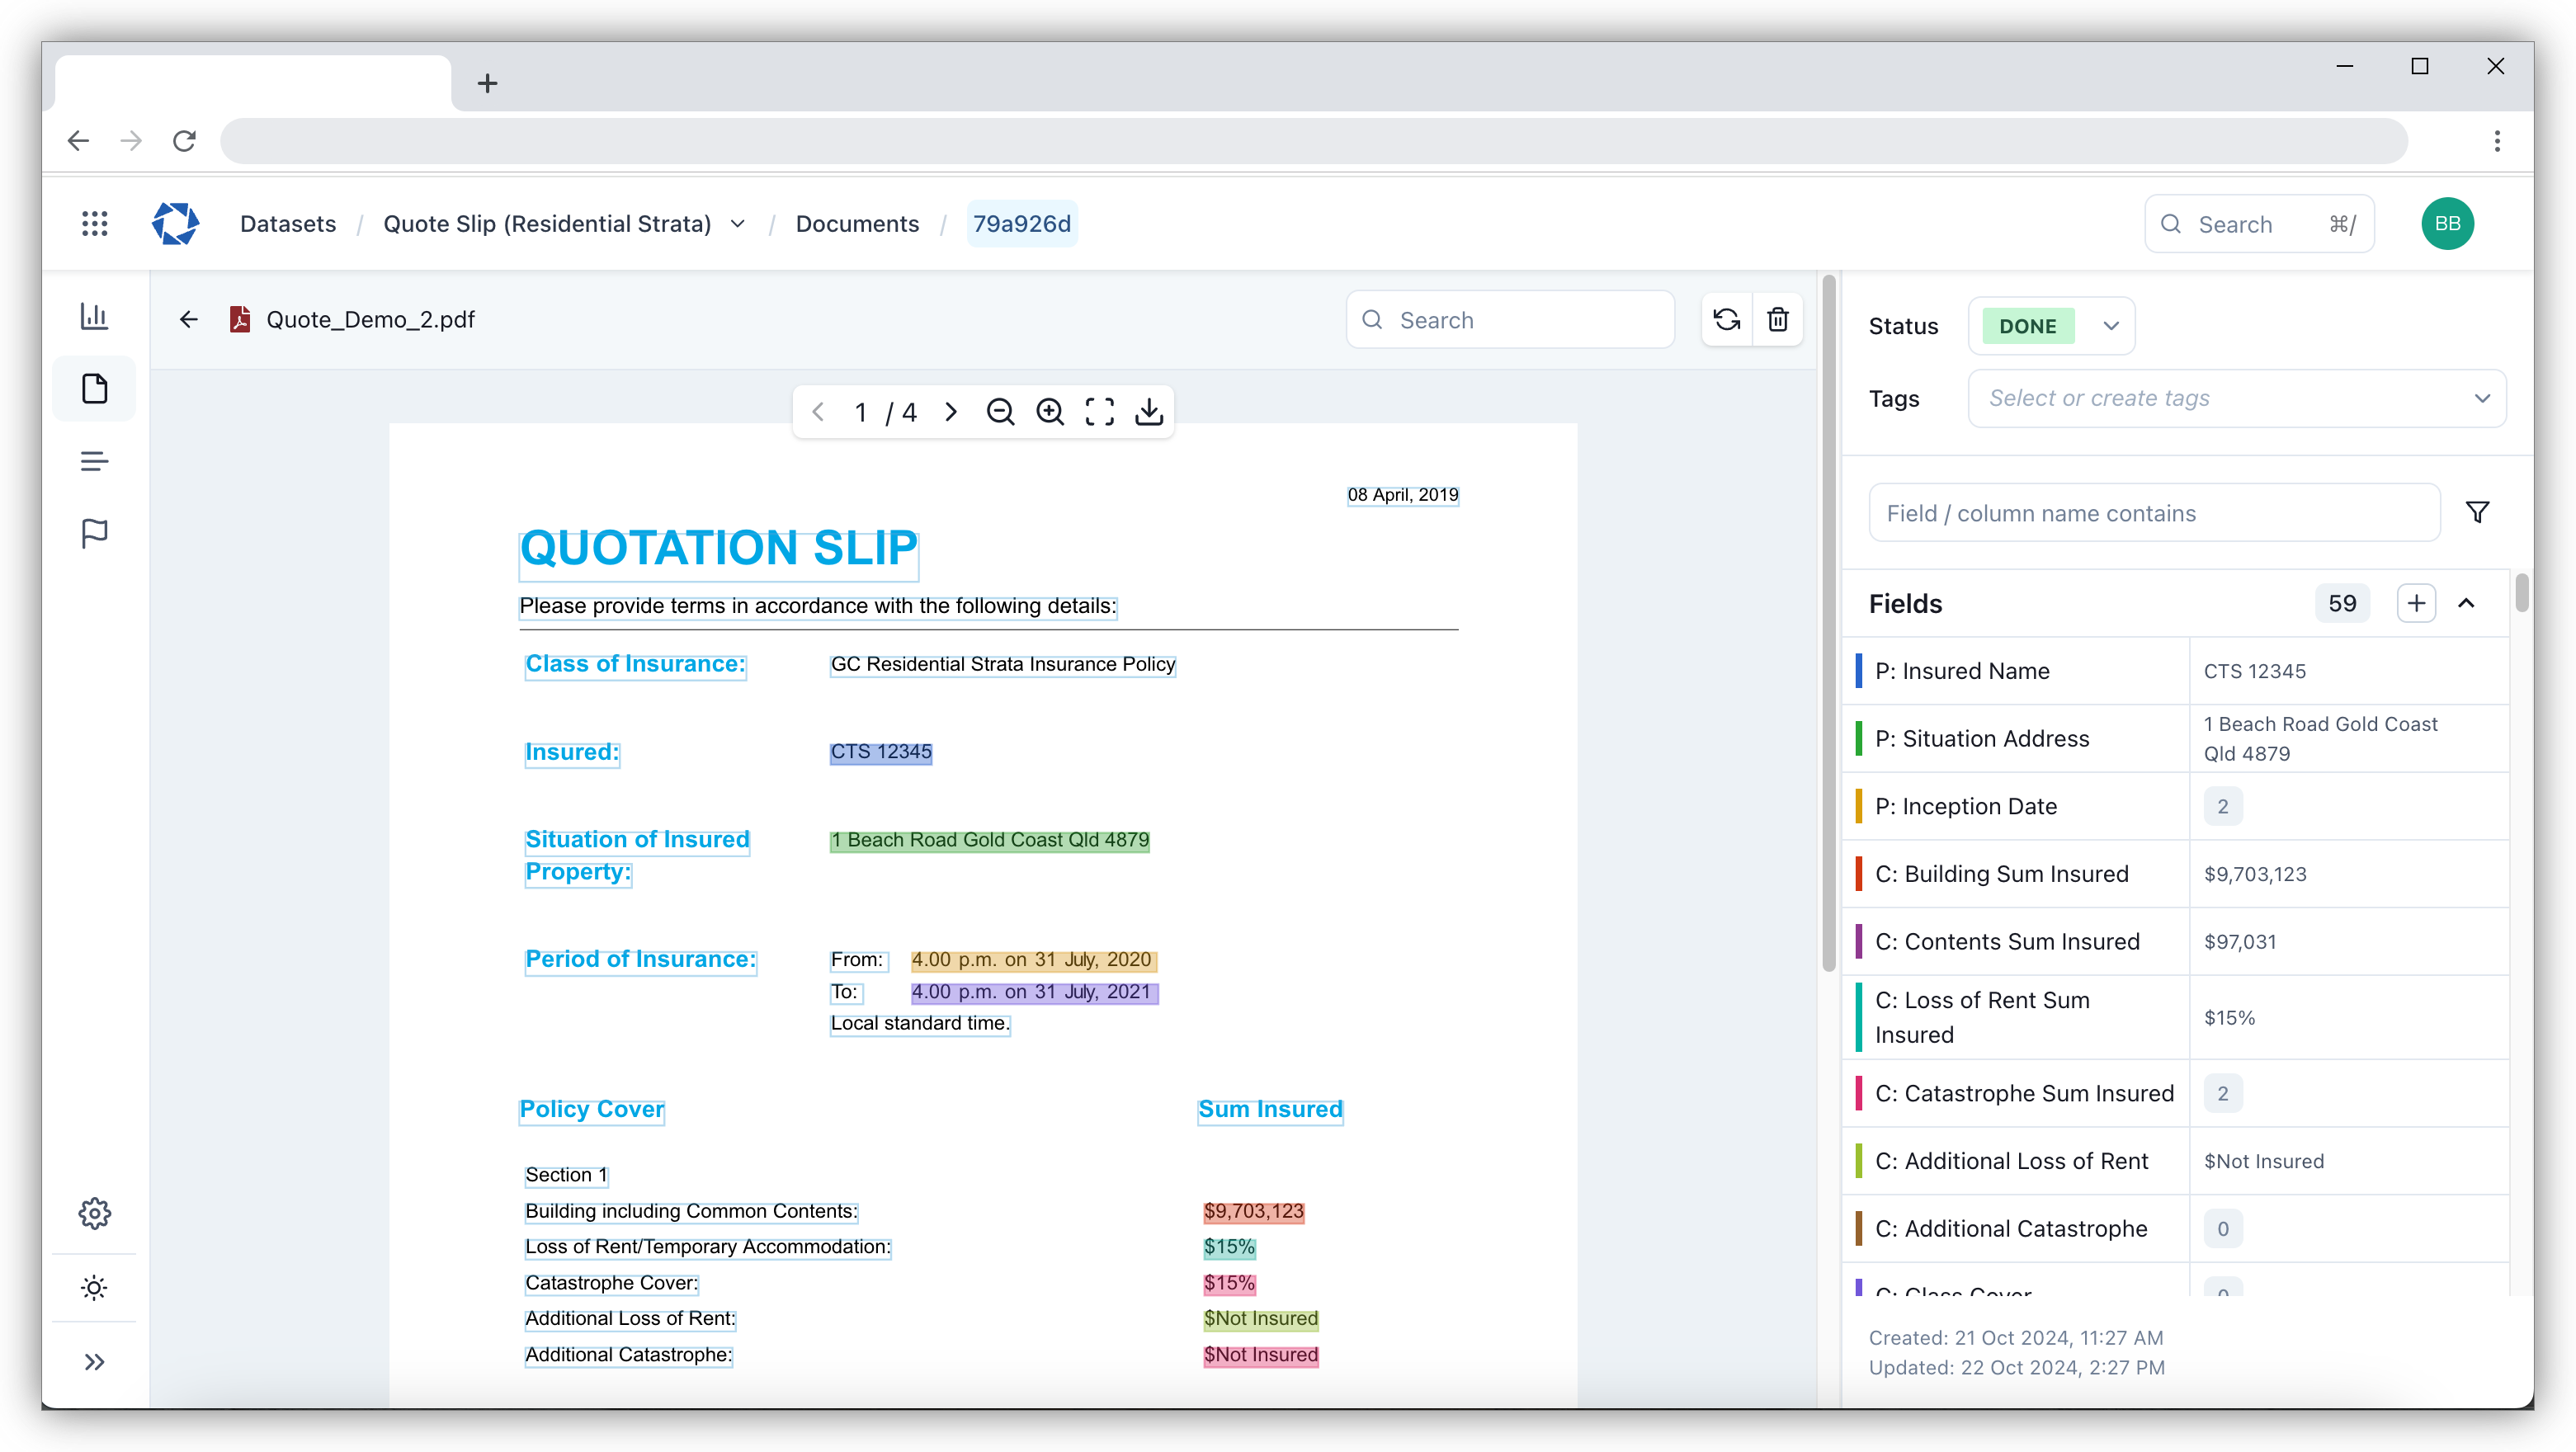The image size is (2576, 1452).
Task: Go to Datasets breadcrumb
Action: pyautogui.click(x=288, y=224)
